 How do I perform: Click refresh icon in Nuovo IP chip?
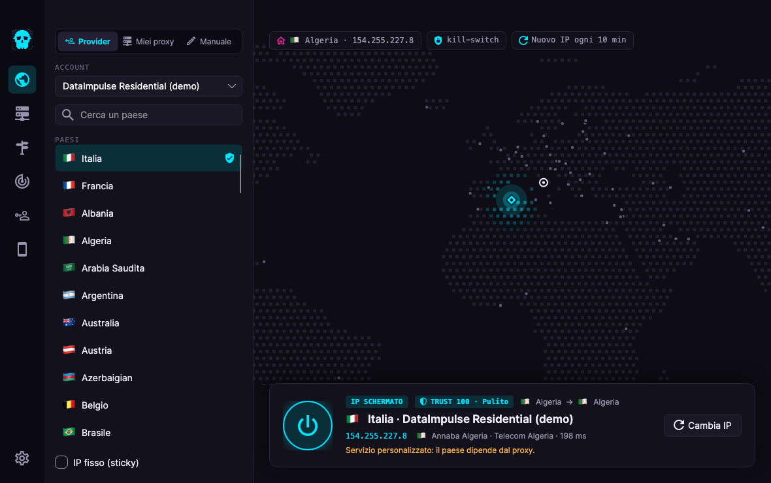[x=523, y=40]
